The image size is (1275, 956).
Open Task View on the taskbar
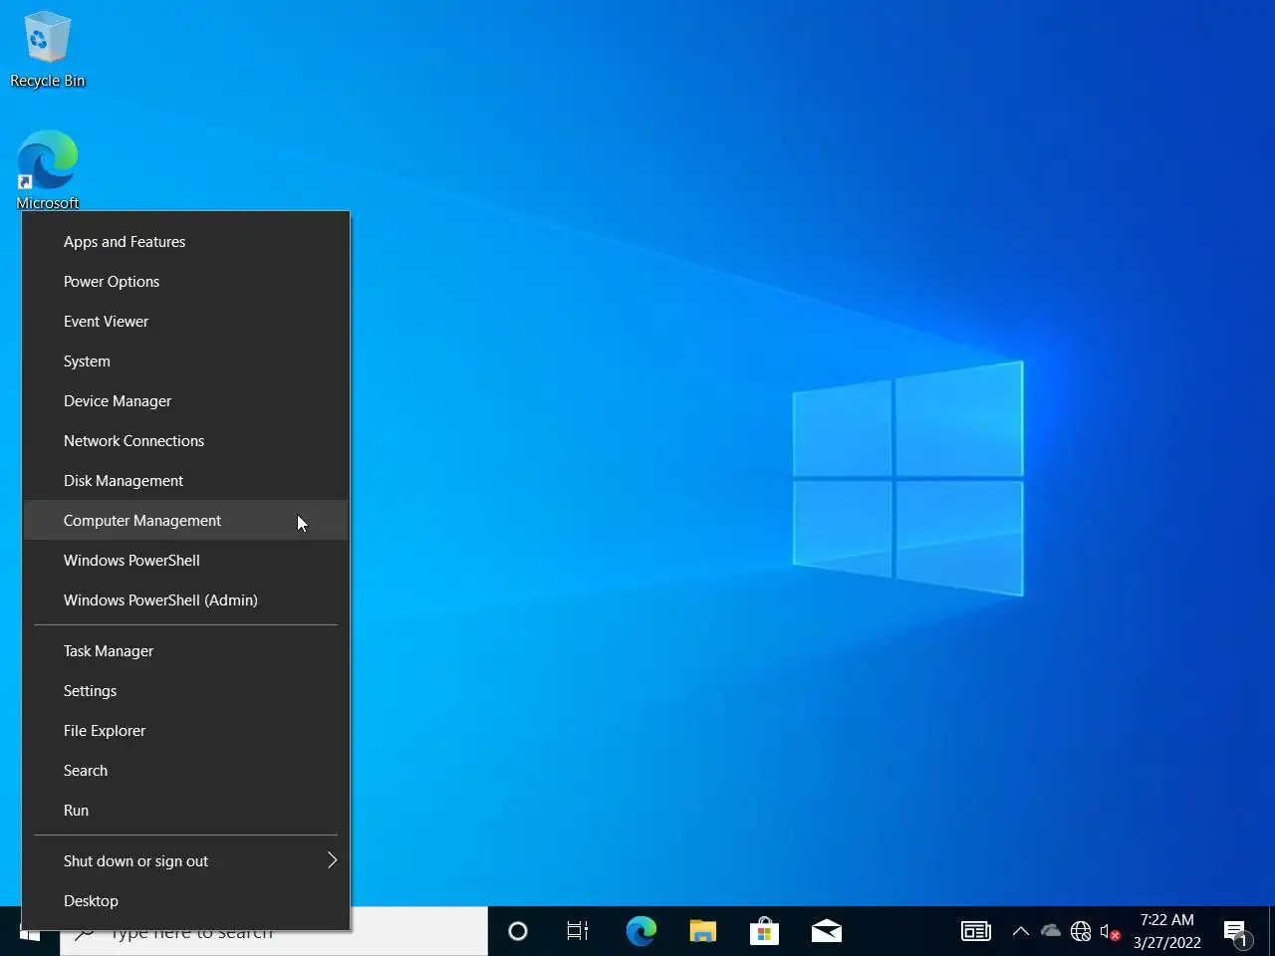(578, 932)
